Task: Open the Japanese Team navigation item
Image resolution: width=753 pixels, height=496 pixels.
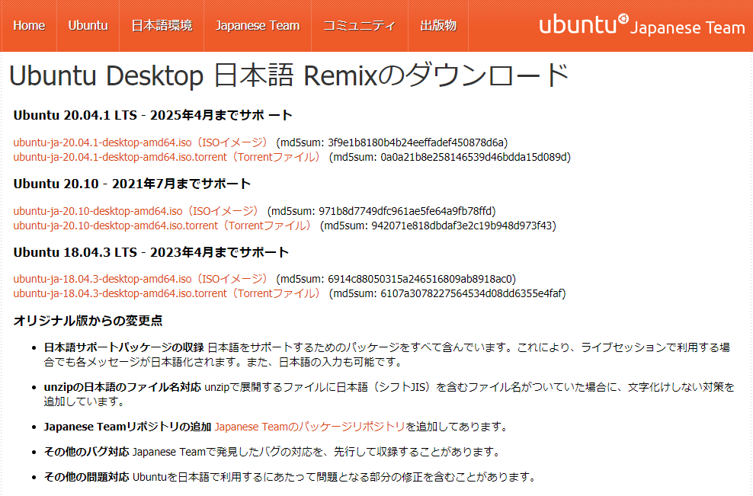Action: coord(258,25)
